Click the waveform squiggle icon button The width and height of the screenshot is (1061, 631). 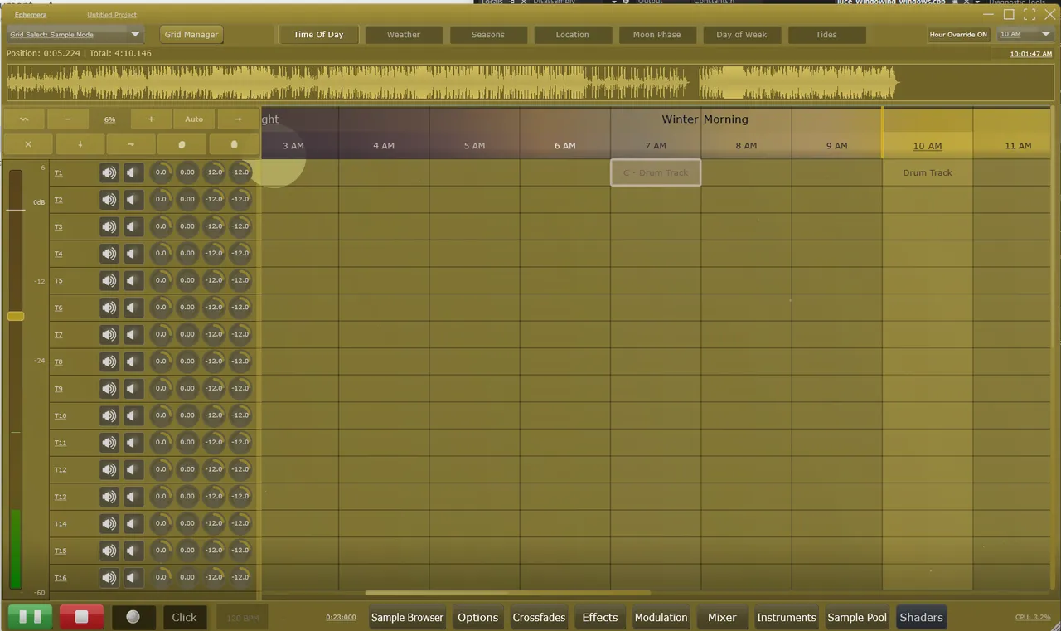(24, 119)
